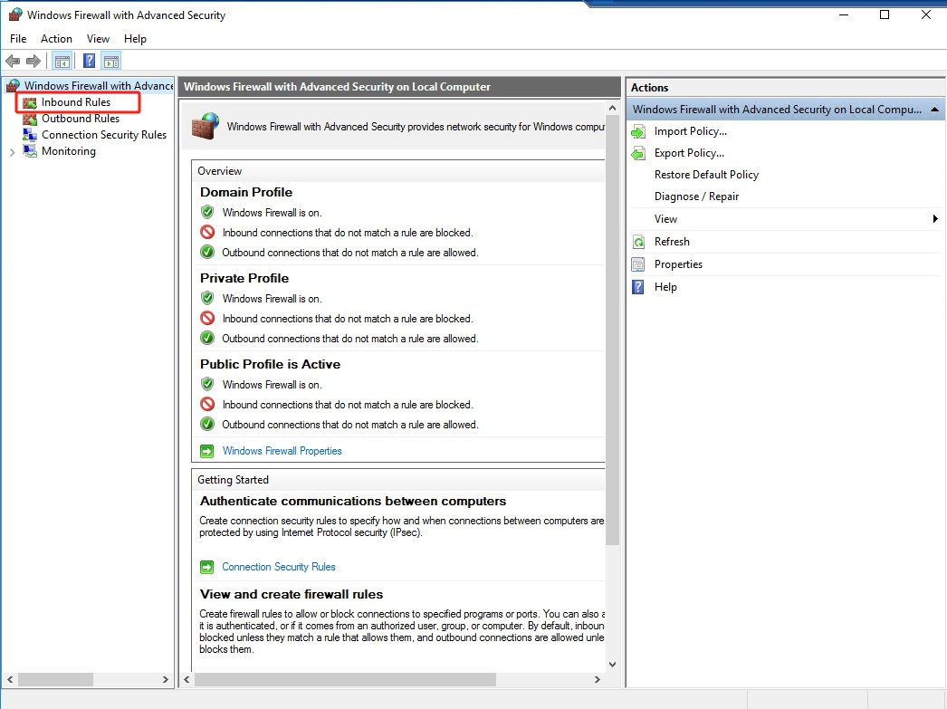The width and height of the screenshot is (947, 709).
Task: Open the Action menu
Action: pyautogui.click(x=56, y=39)
